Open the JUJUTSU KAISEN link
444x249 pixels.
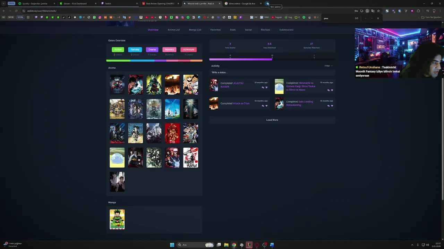click(232, 85)
